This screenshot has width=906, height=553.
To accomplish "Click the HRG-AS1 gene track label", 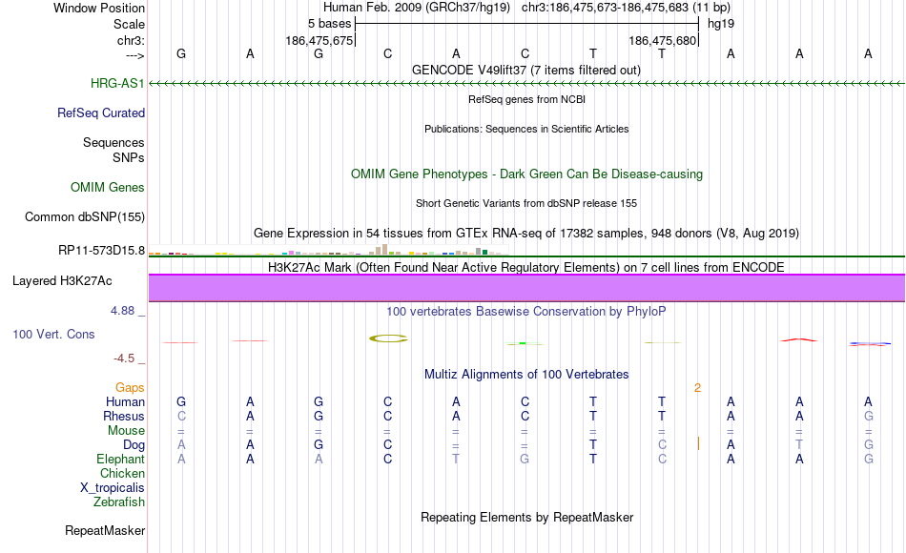I will (117, 83).
